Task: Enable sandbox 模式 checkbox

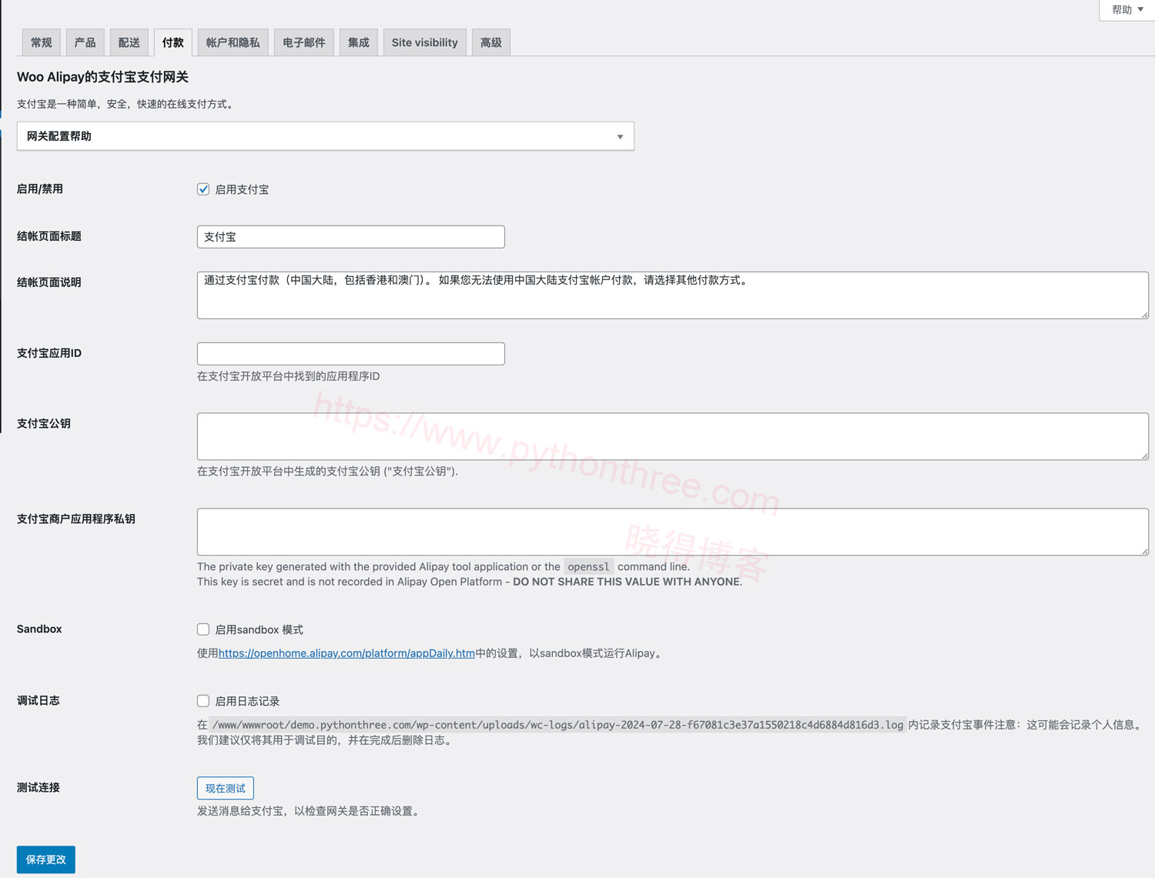Action: [203, 629]
